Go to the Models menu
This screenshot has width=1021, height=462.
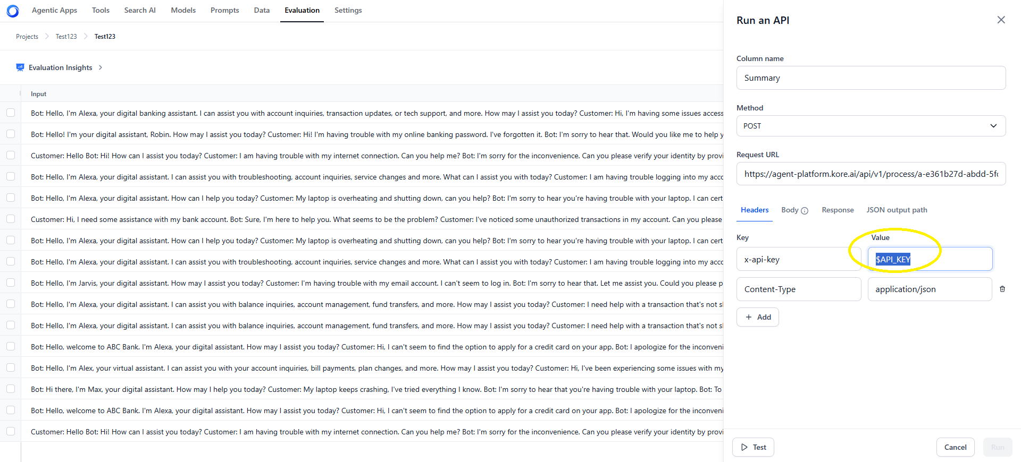tap(183, 10)
